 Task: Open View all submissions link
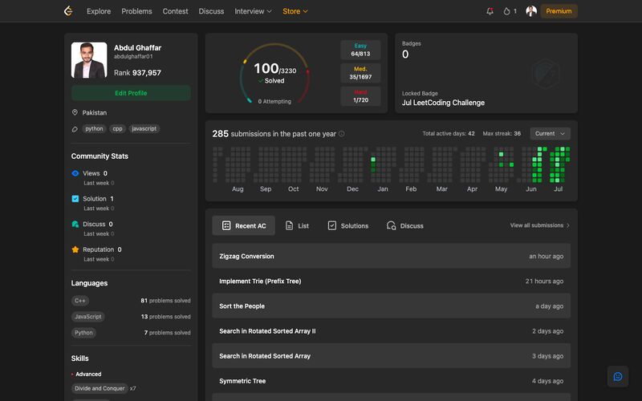539,225
